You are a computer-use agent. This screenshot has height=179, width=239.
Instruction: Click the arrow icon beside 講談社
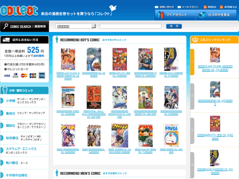[2, 125]
